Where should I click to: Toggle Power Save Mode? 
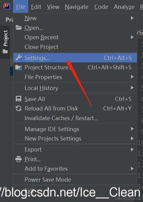[75, 179]
